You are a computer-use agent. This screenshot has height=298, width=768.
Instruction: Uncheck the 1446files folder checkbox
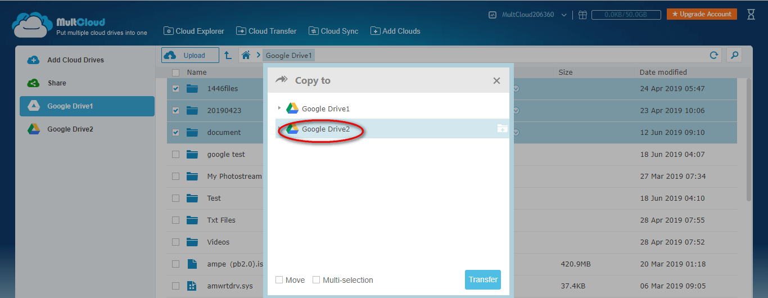click(175, 89)
